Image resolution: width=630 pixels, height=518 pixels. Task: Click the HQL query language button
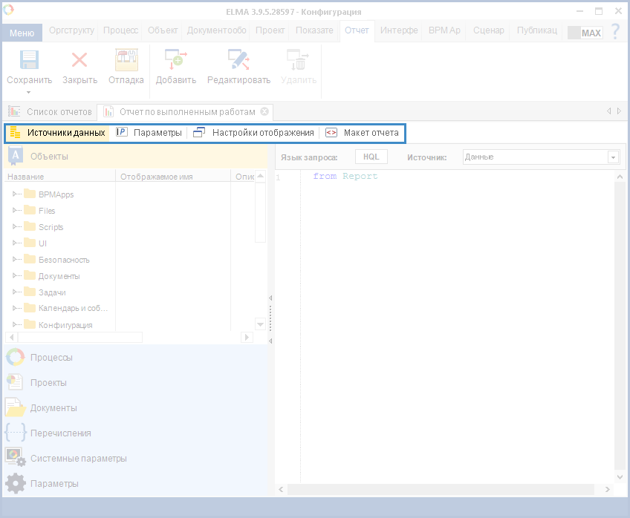371,157
